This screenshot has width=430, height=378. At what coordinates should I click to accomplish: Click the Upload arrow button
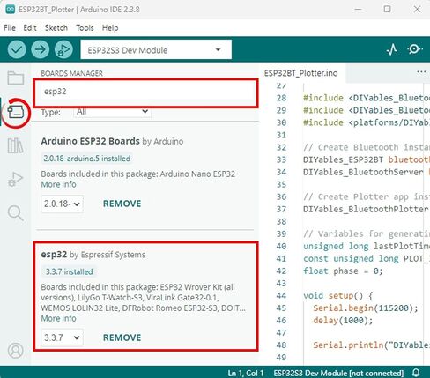click(x=41, y=49)
